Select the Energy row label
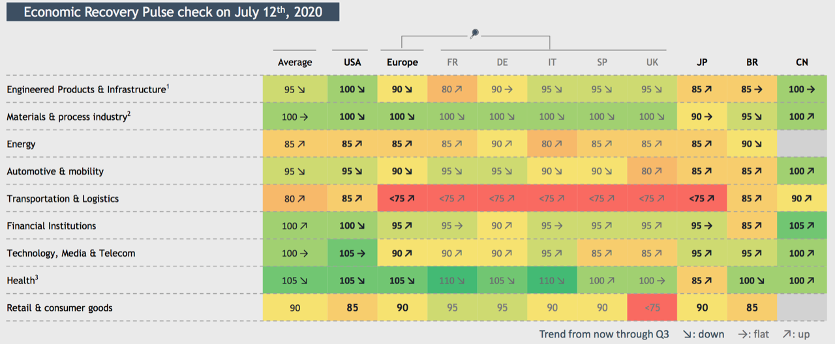Viewport: 835px width, 344px height. click(22, 144)
